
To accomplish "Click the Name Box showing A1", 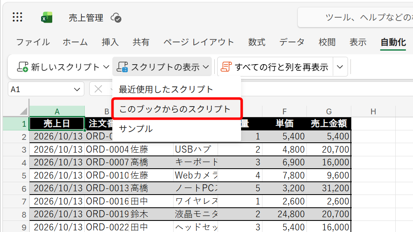I will (x=46, y=89).
